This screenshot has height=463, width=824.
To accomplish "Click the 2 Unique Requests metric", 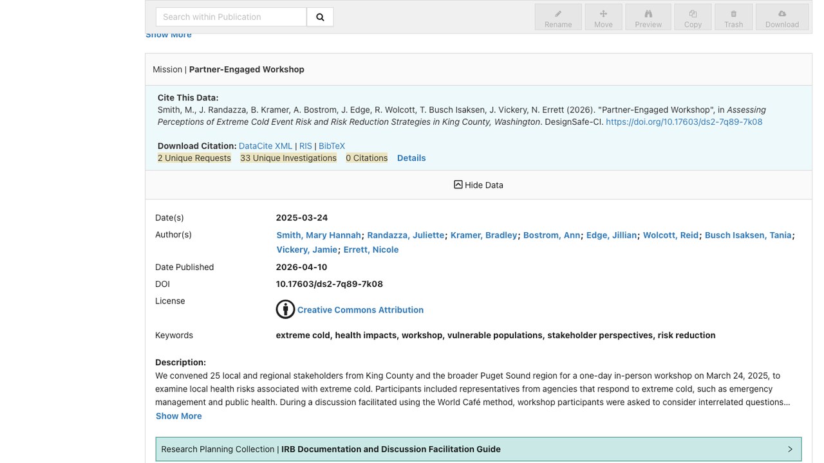I will 194,158.
